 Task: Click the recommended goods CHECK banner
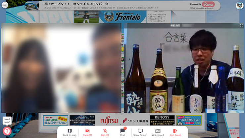(189, 120)
